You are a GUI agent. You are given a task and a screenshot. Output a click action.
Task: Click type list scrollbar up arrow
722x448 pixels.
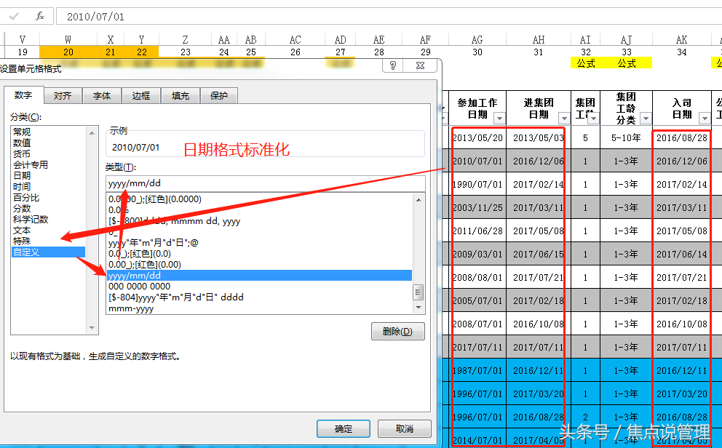click(x=418, y=199)
